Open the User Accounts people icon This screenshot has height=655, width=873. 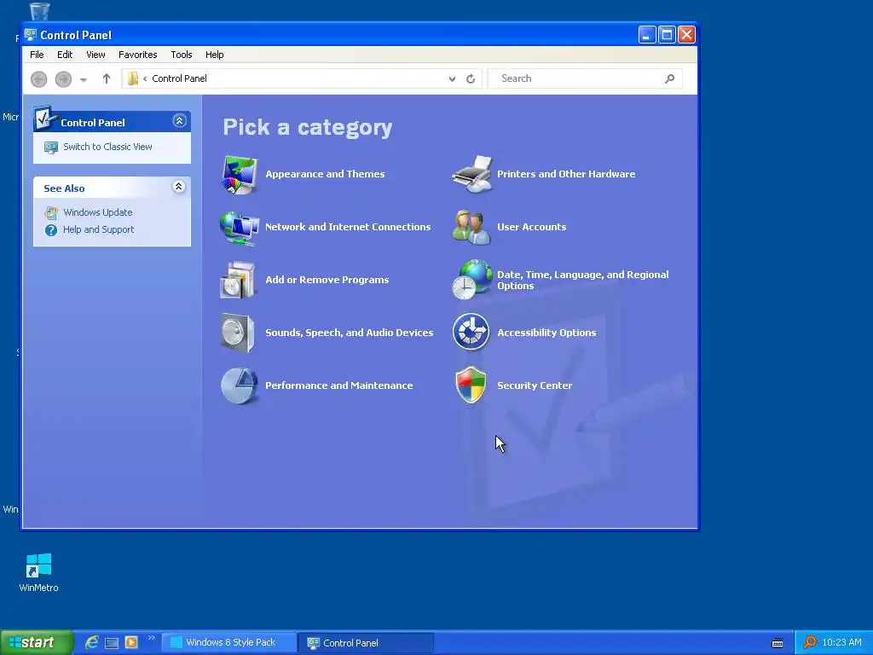pos(471,227)
